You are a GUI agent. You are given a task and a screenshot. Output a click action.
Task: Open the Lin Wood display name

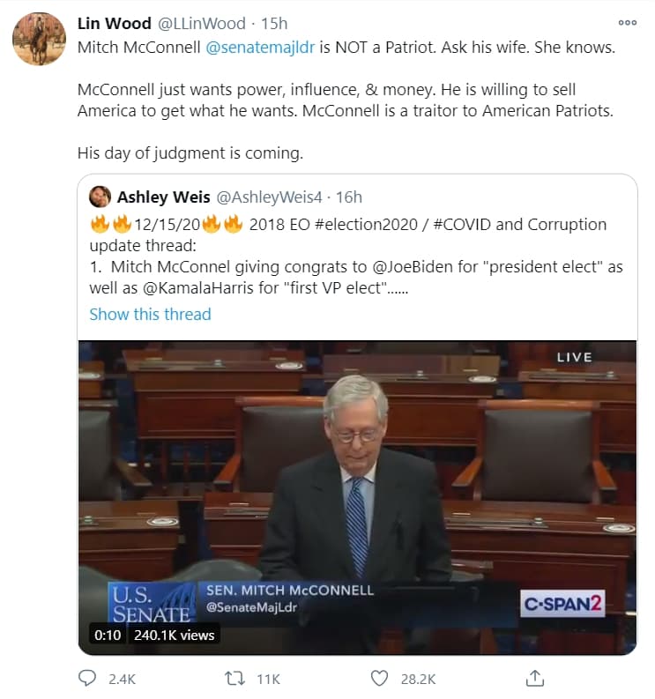(x=114, y=24)
